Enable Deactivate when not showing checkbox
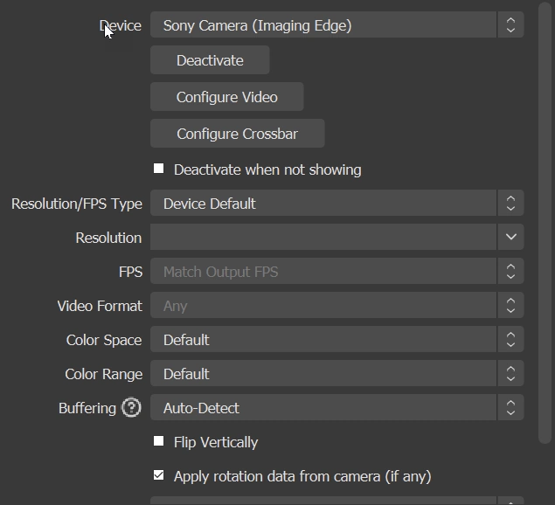This screenshot has width=555, height=505. pyautogui.click(x=159, y=169)
